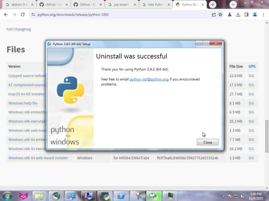Show hidden system tray icons
Viewport: 269px width, 201px height.
tap(223, 196)
